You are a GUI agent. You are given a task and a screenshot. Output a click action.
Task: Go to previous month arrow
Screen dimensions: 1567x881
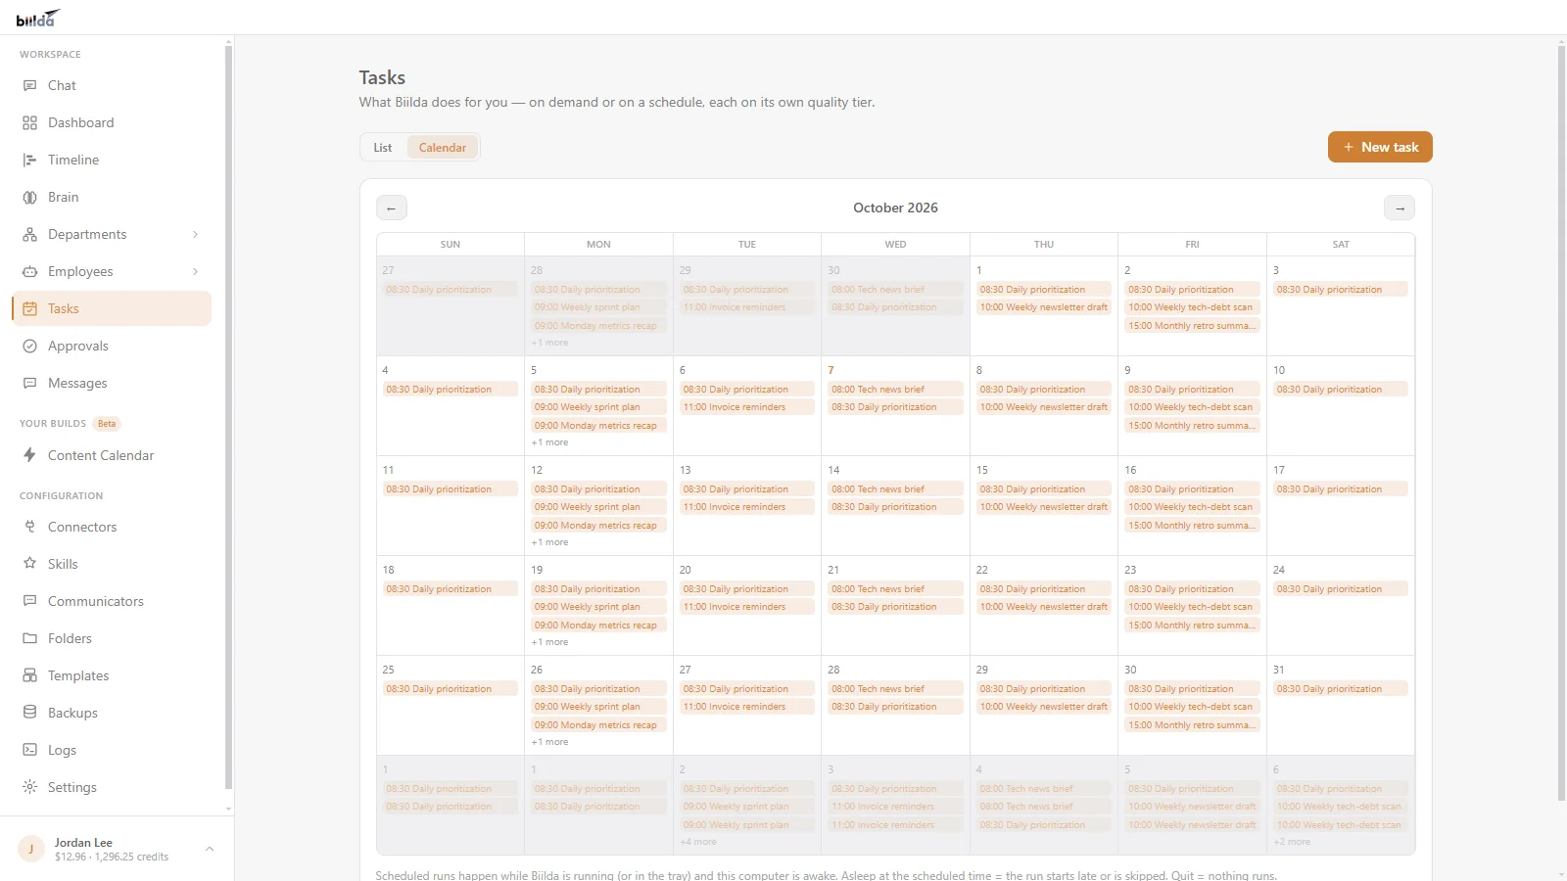(x=392, y=208)
